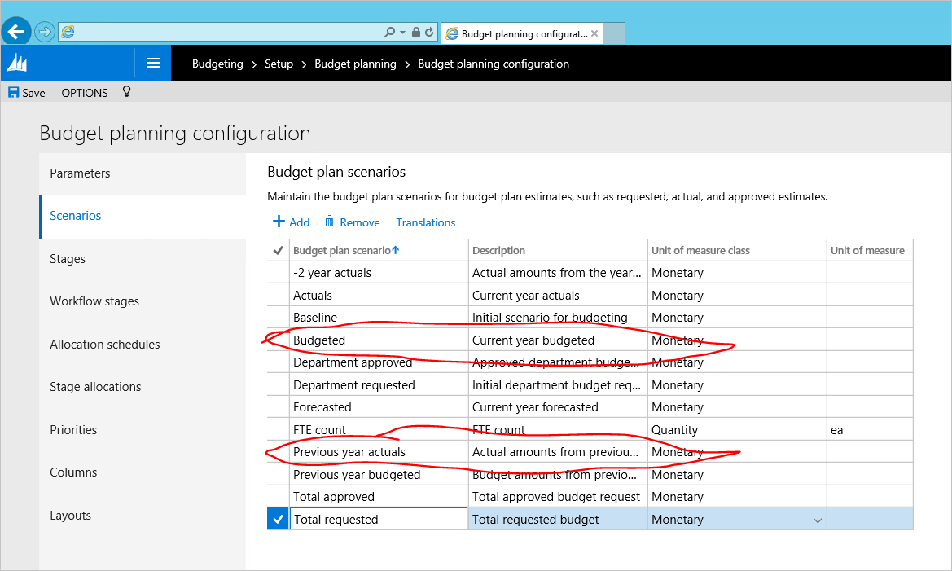Click the Actuals scenario cell
Image resolution: width=952 pixels, height=571 pixels.
coord(379,295)
